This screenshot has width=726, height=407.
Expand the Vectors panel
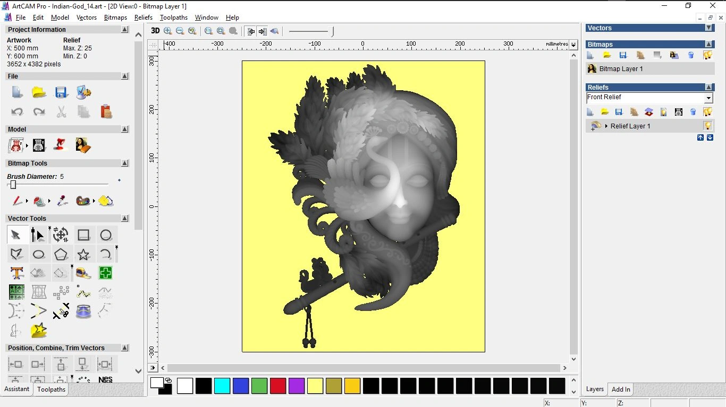708,28
